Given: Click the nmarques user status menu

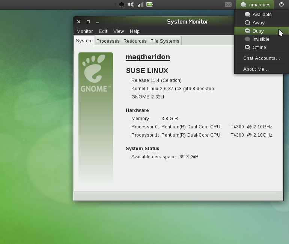Looking at the screenshot, I should [x=255, y=4].
